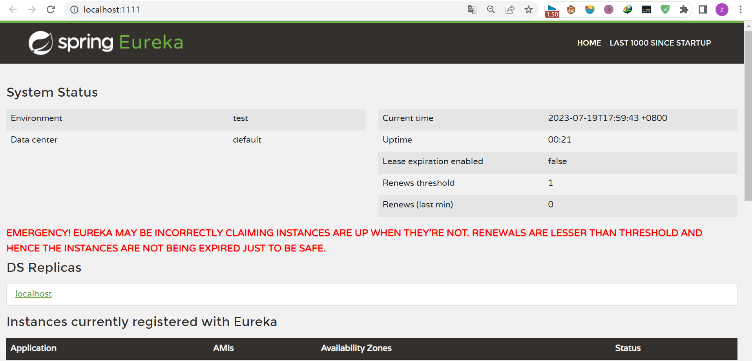The width and height of the screenshot is (752, 361).
Task: View site information icon in address bar
Action: pyautogui.click(x=74, y=9)
